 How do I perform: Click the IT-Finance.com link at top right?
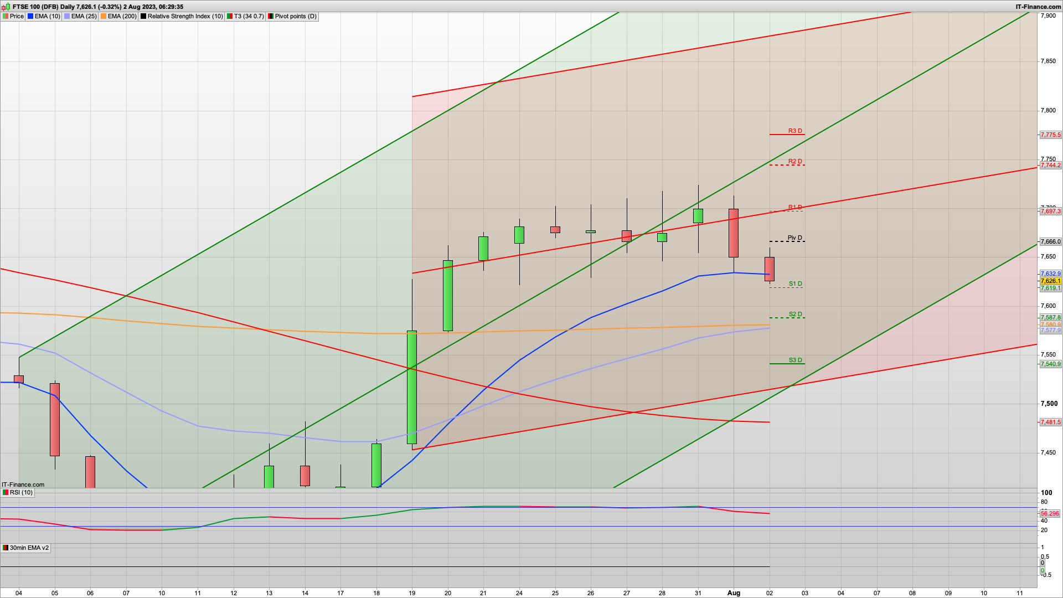coord(1038,7)
